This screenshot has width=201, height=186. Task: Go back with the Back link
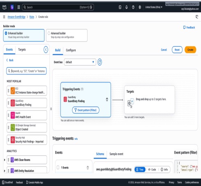(x=10, y=60)
